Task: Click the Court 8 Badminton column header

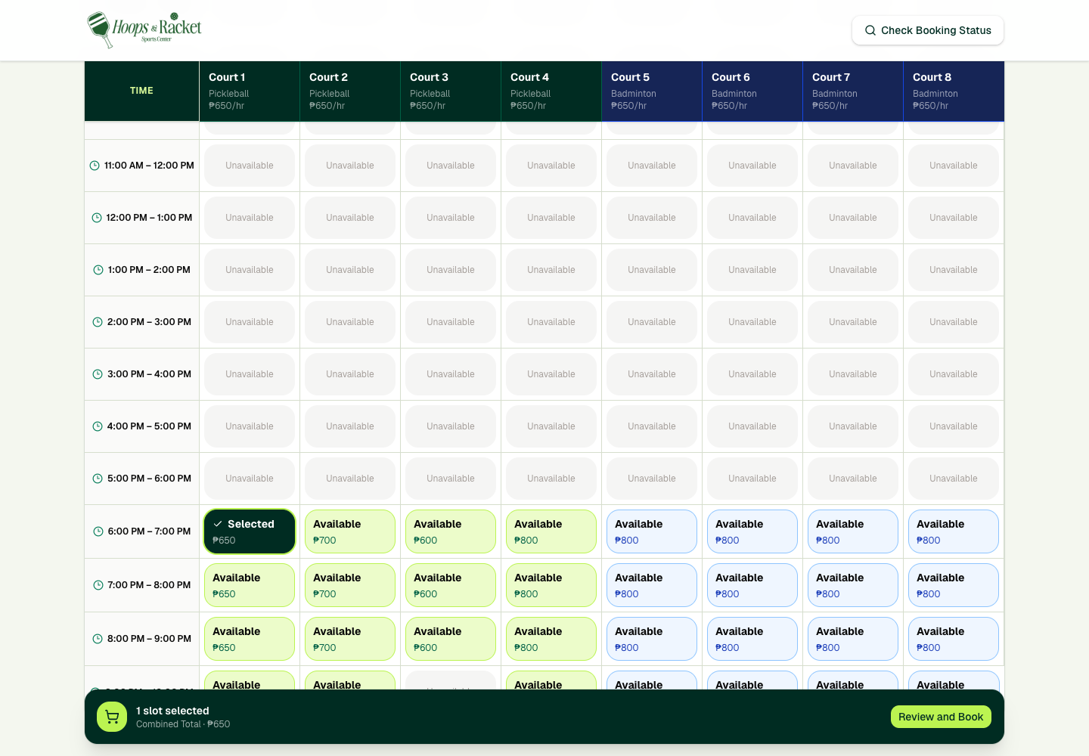Action: point(954,91)
